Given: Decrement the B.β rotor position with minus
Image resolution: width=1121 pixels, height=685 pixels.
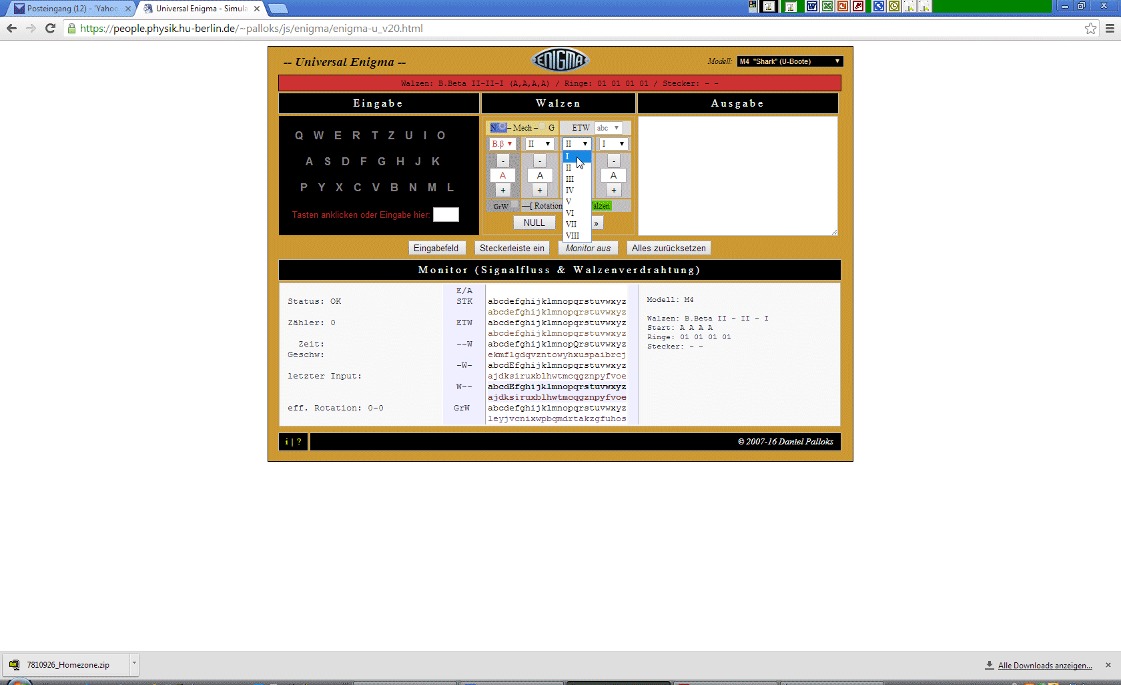Looking at the screenshot, I should [503, 161].
